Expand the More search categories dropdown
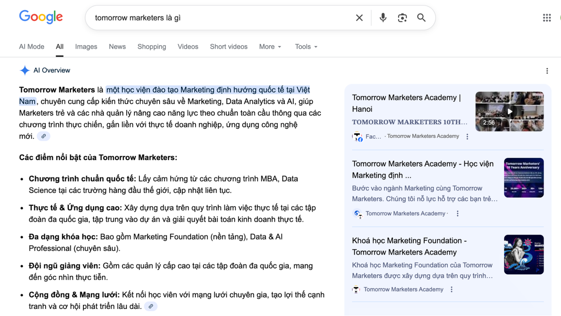The image size is (561, 316). (x=270, y=46)
